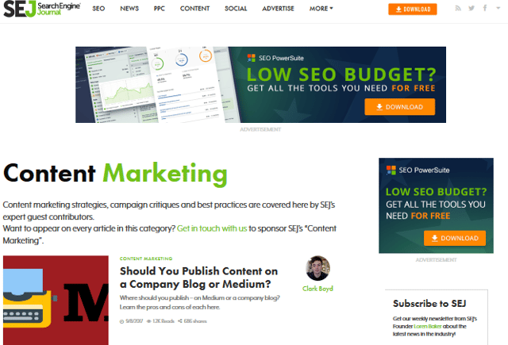Image resolution: width=508 pixels, height=345 pixels.
Task: Click DOWNLOAD in the top banner ad
Action: 399,107
